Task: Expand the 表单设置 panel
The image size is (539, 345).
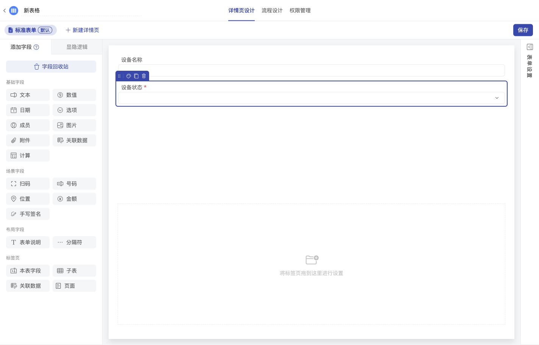Action: click(x=530, y=47)
